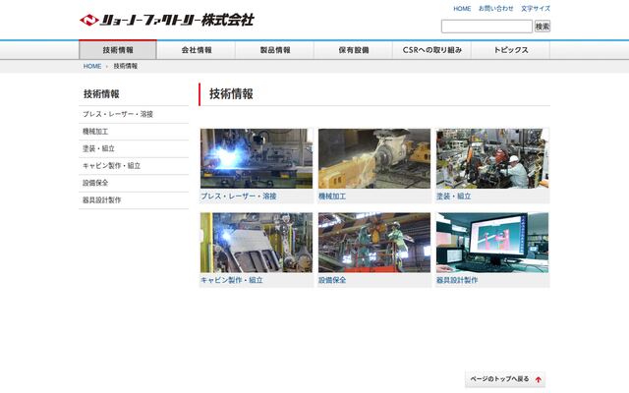The image size is (629, 393).
Task: Open キャビン製作・組立 in the sidebar menu
Action: pyautogui.click(x=134, y=166)
